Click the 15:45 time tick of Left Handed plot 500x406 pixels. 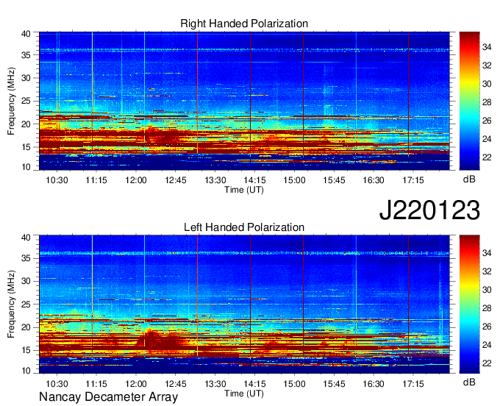point(334,384)
